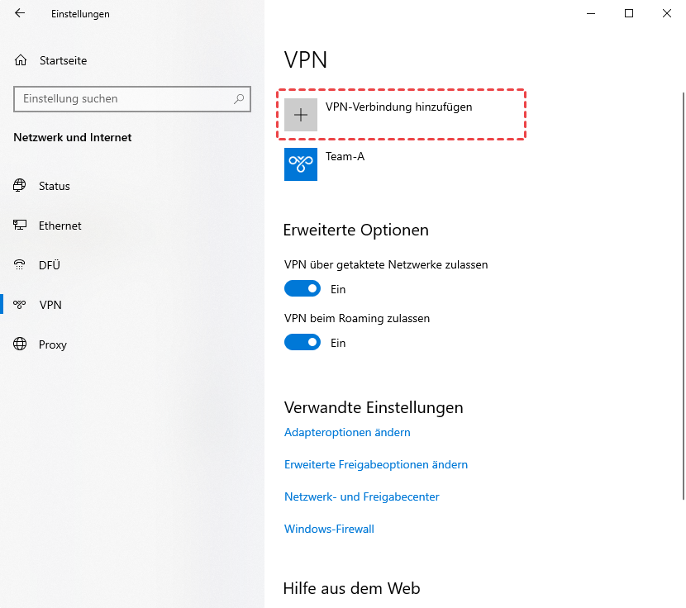
Task: Open the VPN sidebar menu item
Action: pos(50,305)
